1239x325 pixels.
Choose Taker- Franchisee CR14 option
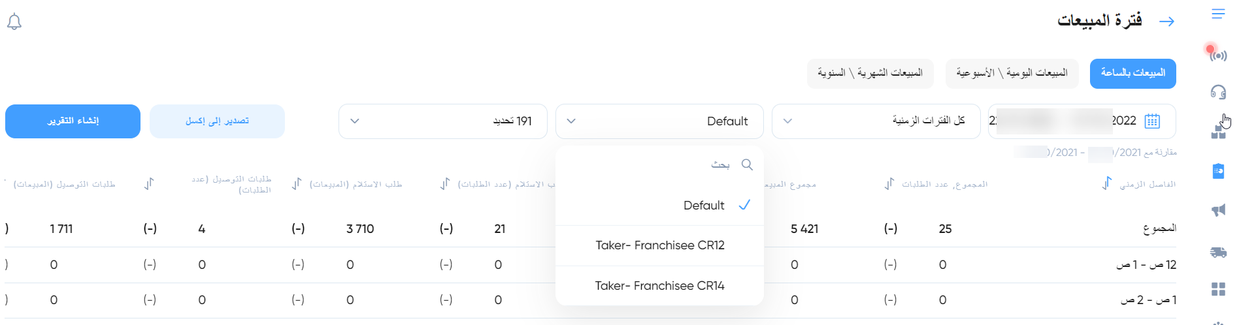[659, 286]
